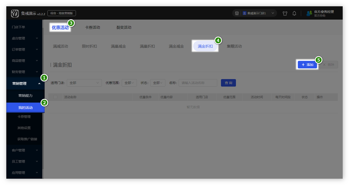Select the 满减活动 sub-tab
This screenshot has height=185, width=349.
pyautogui.click(x=61, y=46)
